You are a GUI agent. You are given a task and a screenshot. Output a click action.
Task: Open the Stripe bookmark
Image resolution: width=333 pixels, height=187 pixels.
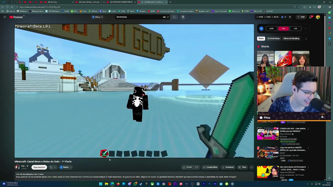[x=103, y=11]
